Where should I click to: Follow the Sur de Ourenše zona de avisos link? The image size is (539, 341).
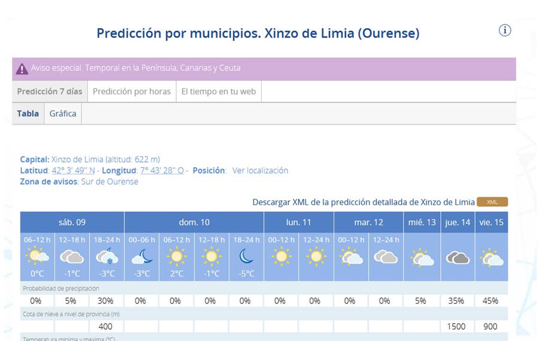[x=110, y=181]
